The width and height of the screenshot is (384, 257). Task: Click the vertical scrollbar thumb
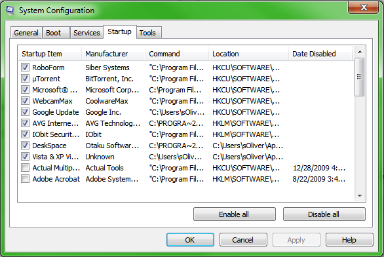(359, 77)
